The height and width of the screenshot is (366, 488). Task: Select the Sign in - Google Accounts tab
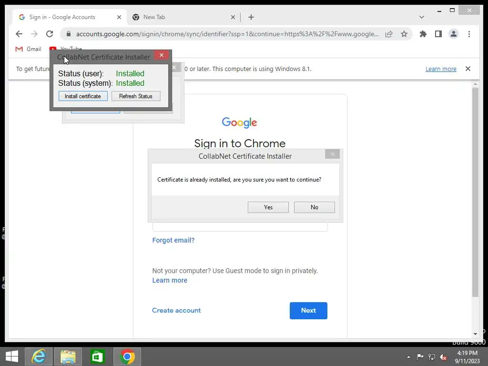pos(70,17)
